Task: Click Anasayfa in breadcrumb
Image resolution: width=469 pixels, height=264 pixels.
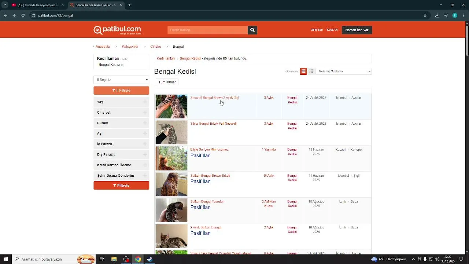Action: [x=103, y=47]
